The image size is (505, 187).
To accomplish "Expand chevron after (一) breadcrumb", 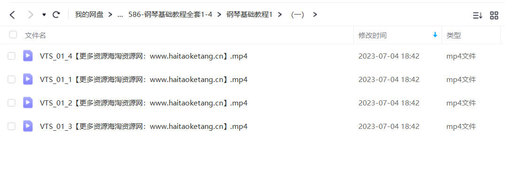I will click(315, 15).
